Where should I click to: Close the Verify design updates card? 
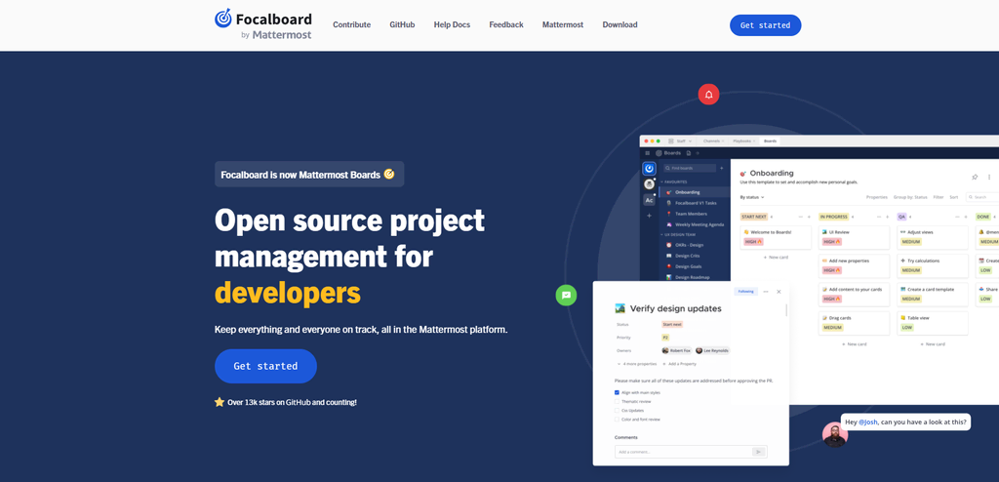point(779,292)
